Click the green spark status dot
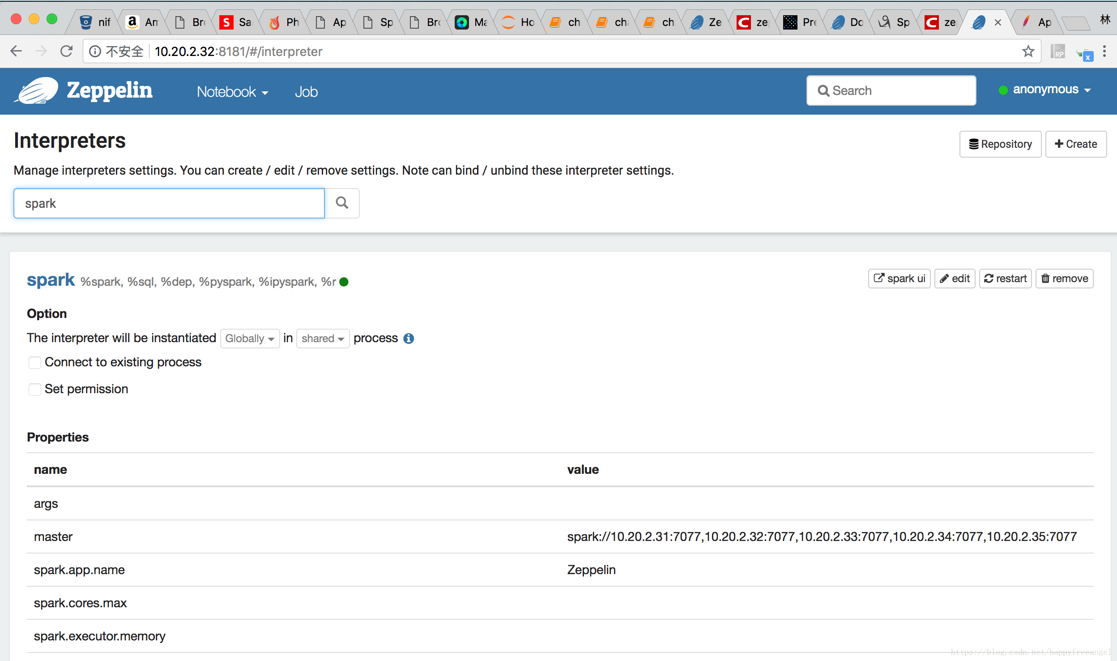This screenshot has width=1117, height=661. click(x=344, y=282)
